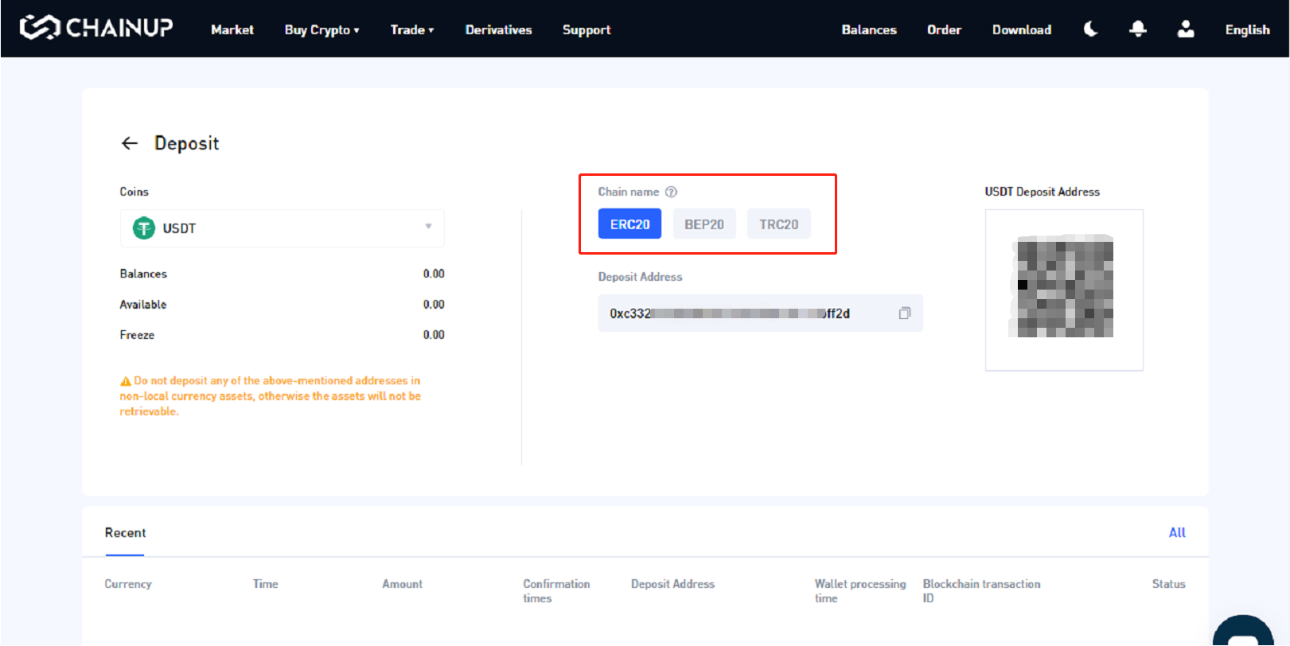Click the USDT Tether coin icon
The height and width of the screenshot is (646, 1290).
point(144,228)
